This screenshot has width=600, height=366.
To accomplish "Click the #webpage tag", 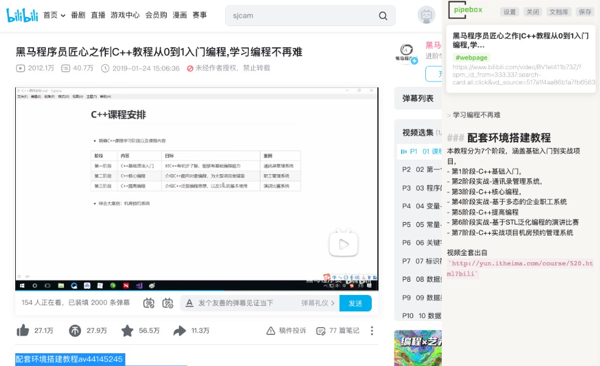I will (472, 58).
